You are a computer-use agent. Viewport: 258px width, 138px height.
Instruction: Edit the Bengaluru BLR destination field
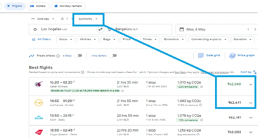pyautogui.click(x=137, y=29)
